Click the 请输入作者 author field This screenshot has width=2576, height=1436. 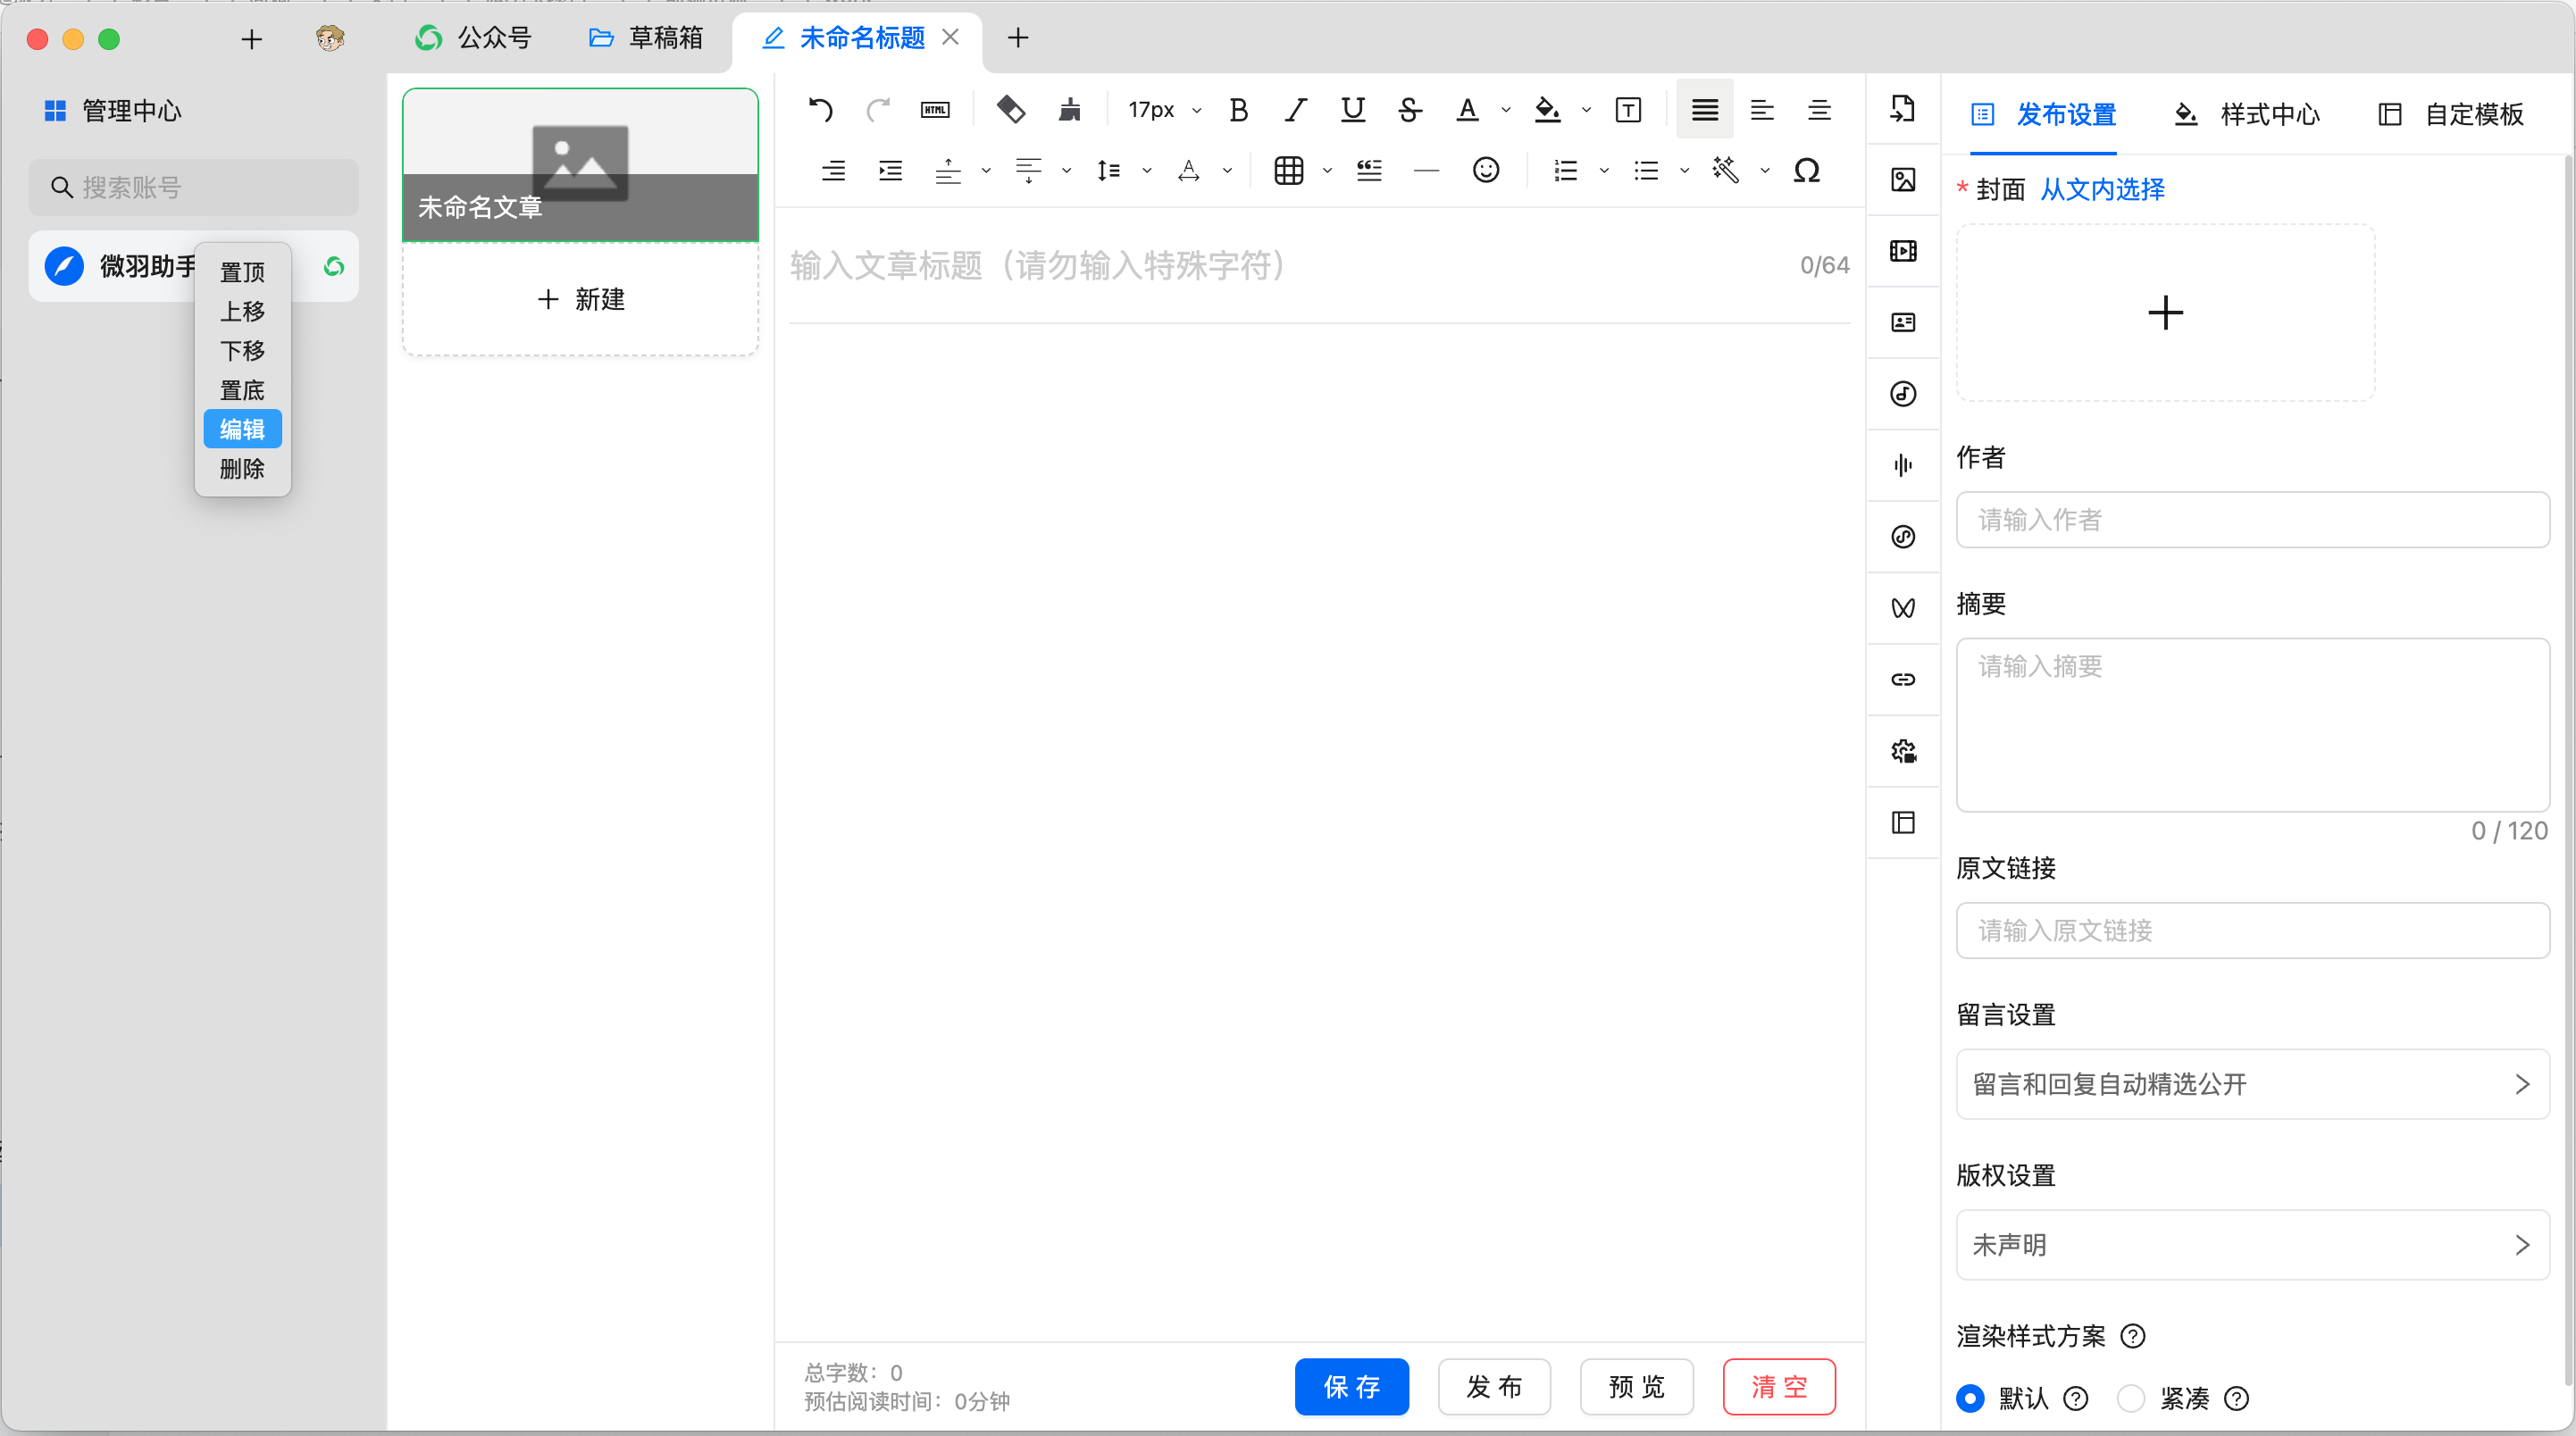[x=2252, y=519]
